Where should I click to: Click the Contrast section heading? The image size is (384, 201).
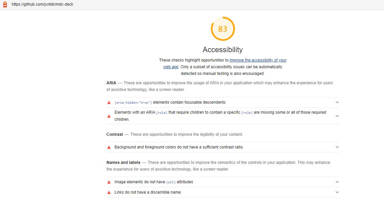(115, 134)
